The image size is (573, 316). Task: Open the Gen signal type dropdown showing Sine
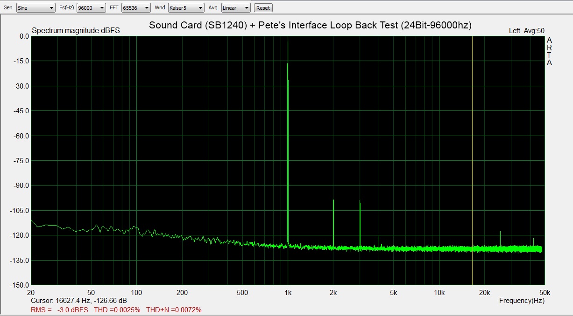(x=35, y=8)
